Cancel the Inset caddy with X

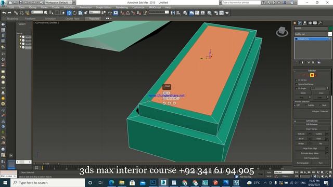pyautogui.click(x=174, y=103)
